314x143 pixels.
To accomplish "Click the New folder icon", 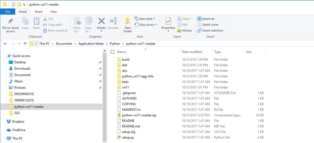I will point(128,21).
